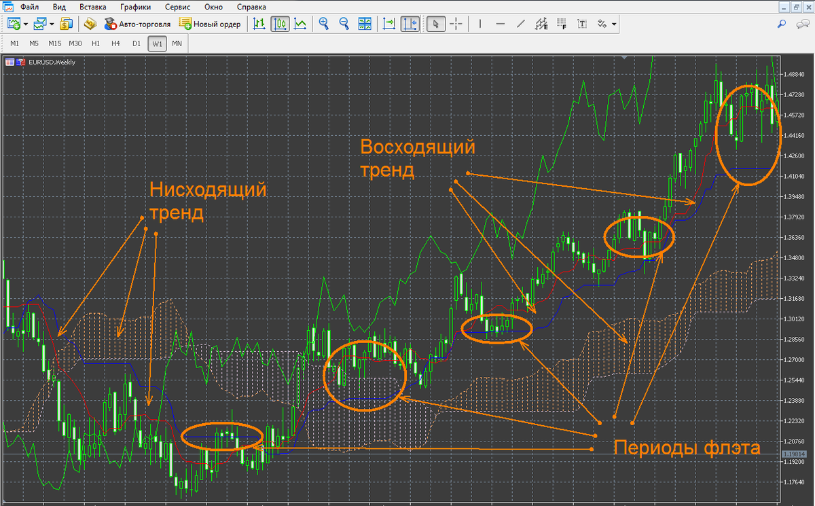Click the EURUSD,Weekly chart title
Image resolution: width=815 pixels, height=506 pixels.
click(52, 62)
